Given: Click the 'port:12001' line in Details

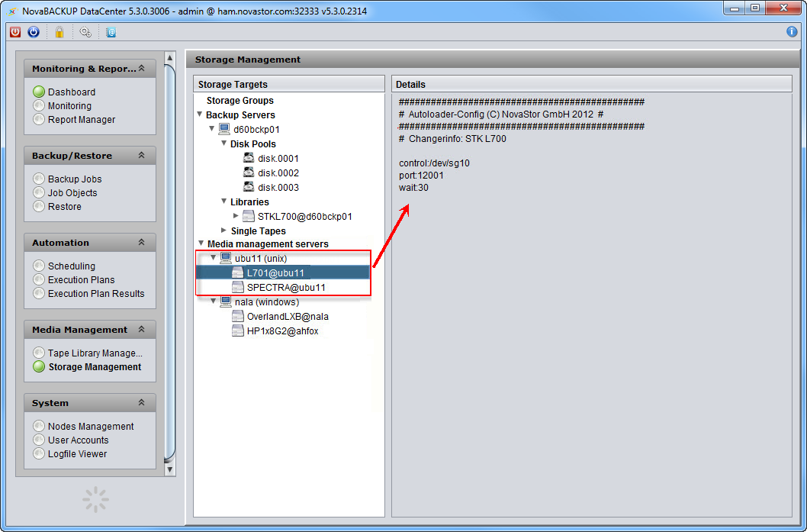Looking at the screenshot, I should point(421,176).
